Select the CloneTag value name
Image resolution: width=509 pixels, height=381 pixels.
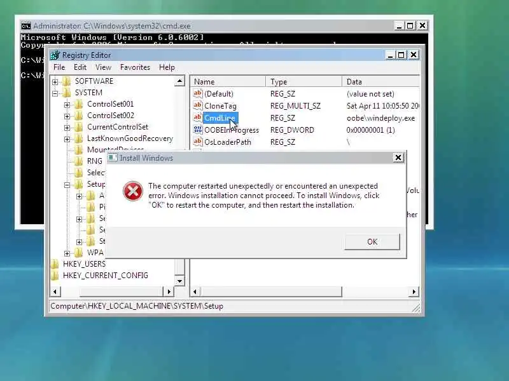pyautogui.click(x=220, y=106)
